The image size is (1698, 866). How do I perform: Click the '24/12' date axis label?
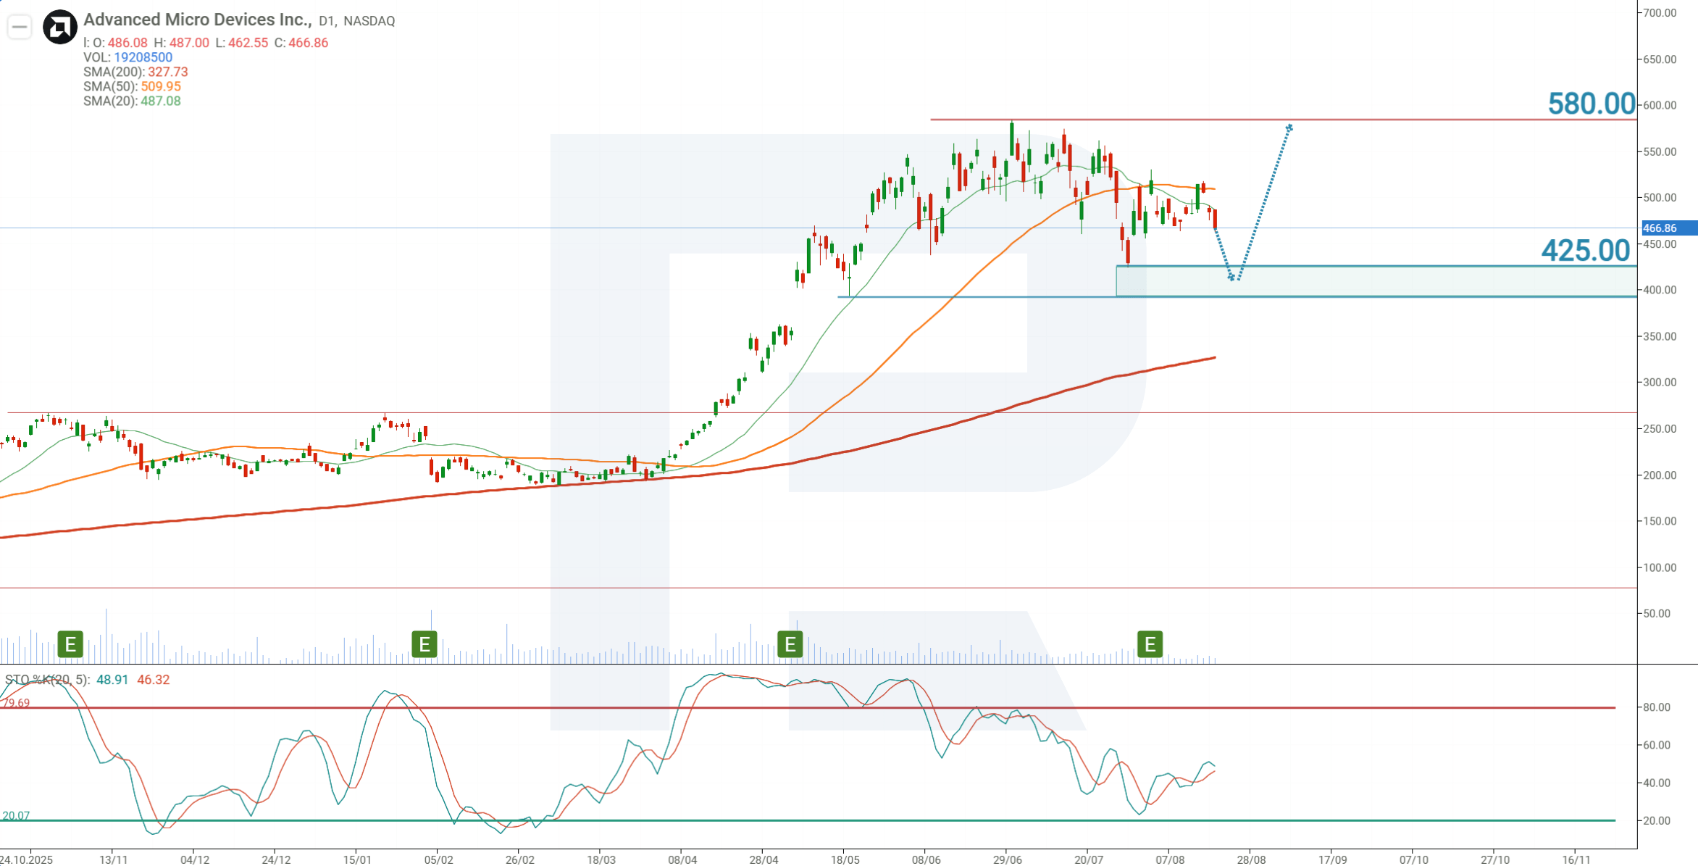[276, 859]
